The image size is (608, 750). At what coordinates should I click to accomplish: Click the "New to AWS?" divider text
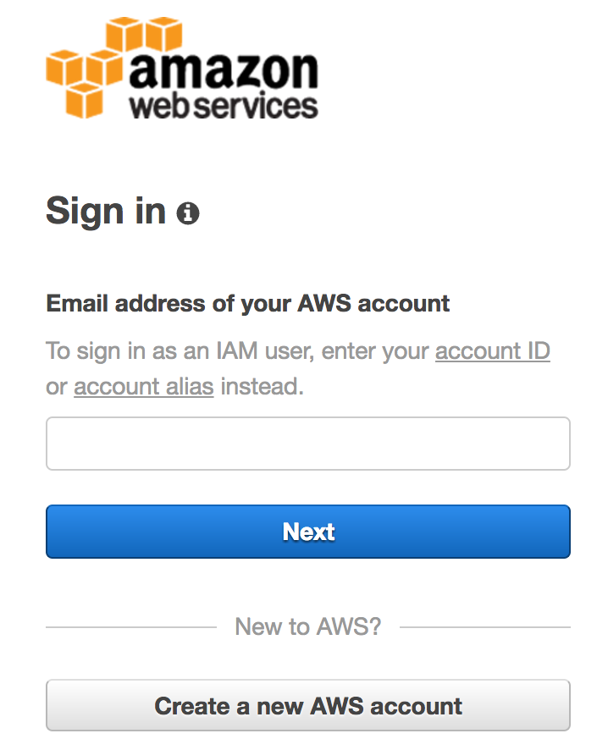point(307,626)
